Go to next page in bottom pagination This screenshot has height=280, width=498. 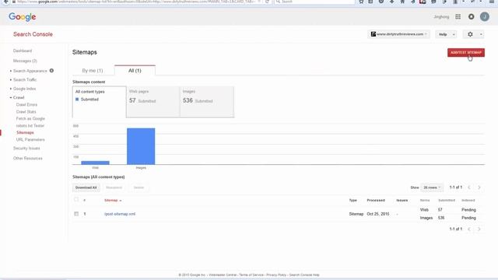tap(479, 229)
